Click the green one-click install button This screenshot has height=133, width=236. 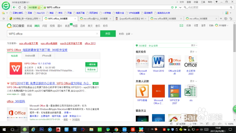[x=91, y=64]
